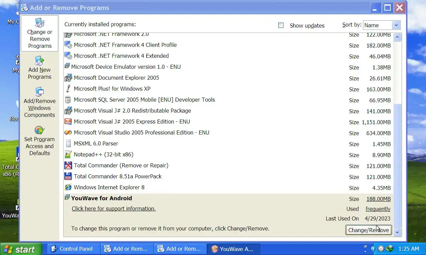
Task: Open Set Program Access and Defaults
Action: [x=40, y=141]
